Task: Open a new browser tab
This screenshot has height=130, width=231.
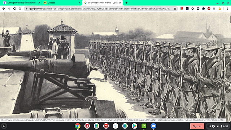Action: [x=126, y=3]
